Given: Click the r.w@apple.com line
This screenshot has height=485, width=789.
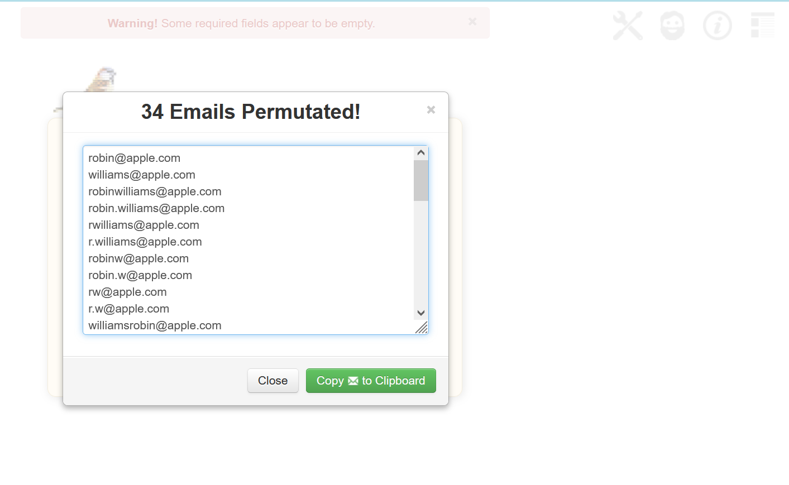Looking at the screenshot, I should pyautogui.click(x=128, y=309).
